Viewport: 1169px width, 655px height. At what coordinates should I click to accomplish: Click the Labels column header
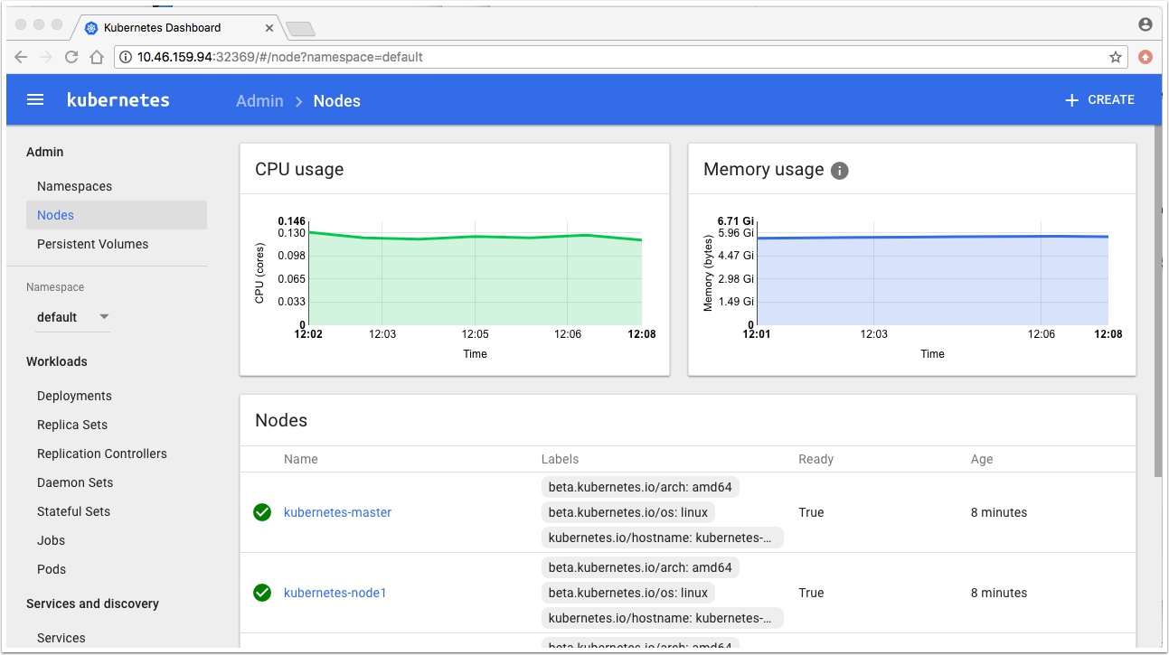point(560,459)
